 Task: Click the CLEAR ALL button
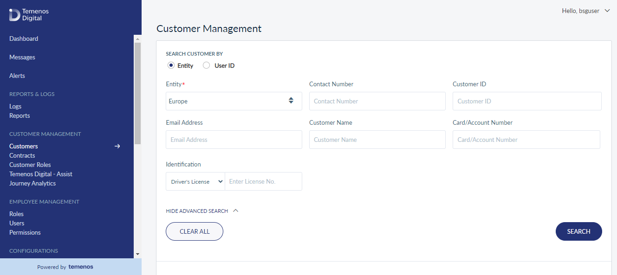[x=195, y=231]
